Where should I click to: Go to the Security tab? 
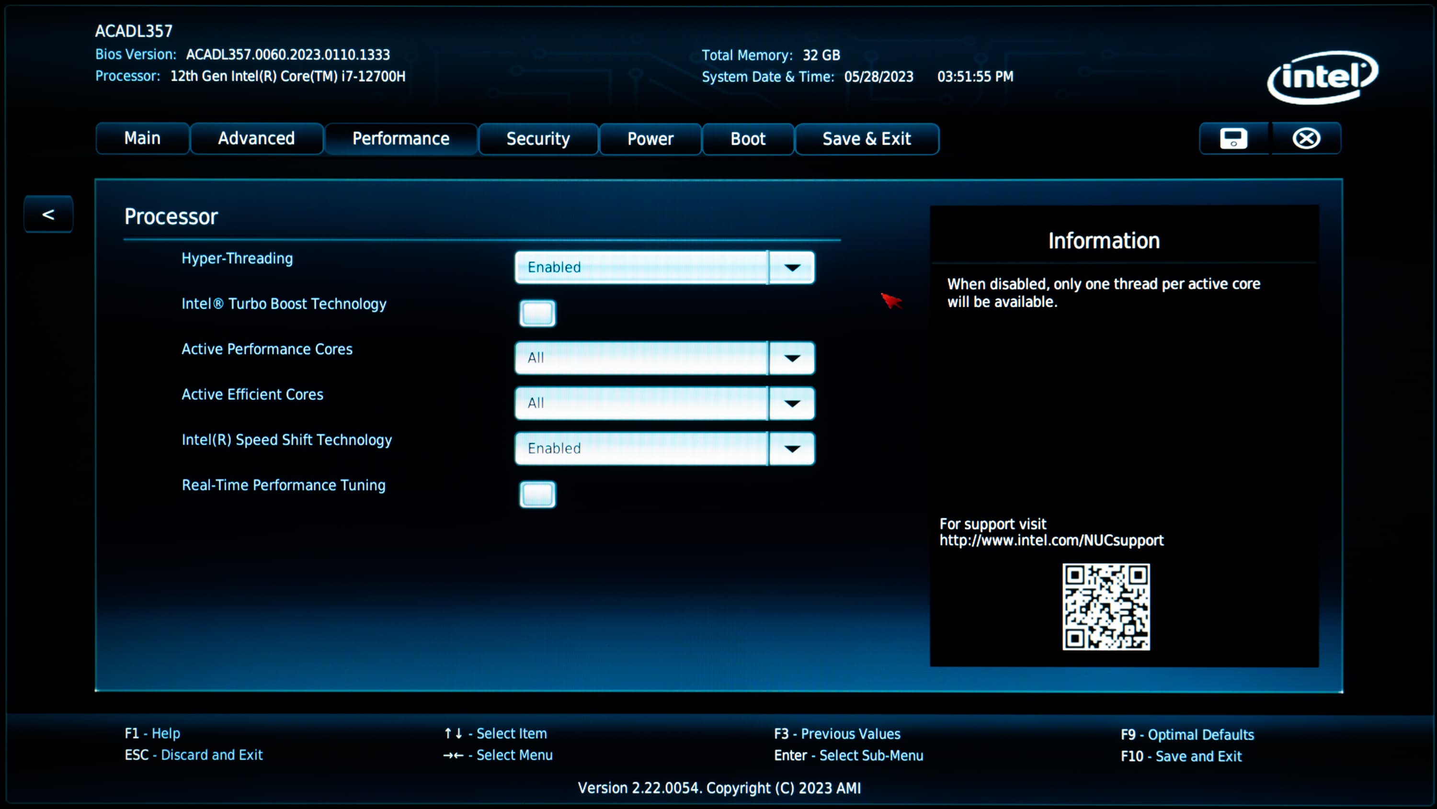click(538, 139)
